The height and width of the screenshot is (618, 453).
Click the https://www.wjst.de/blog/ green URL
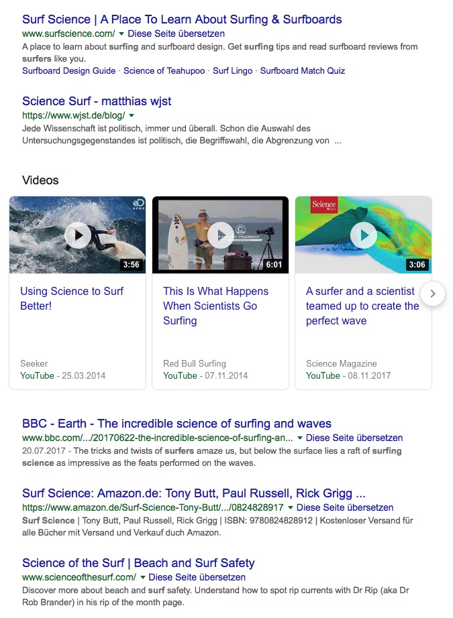point(73,116)
